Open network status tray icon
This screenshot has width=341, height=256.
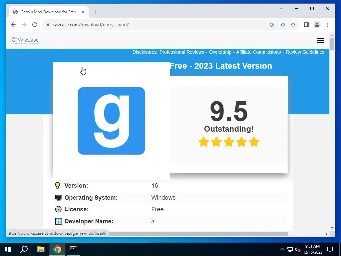[x=290, y=249]
